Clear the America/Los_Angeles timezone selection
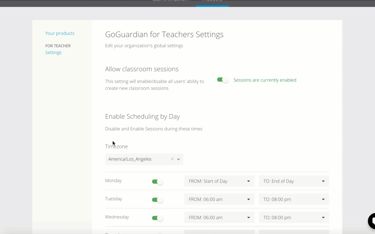The width and height of the screenshot is (375, 234). 172,159
